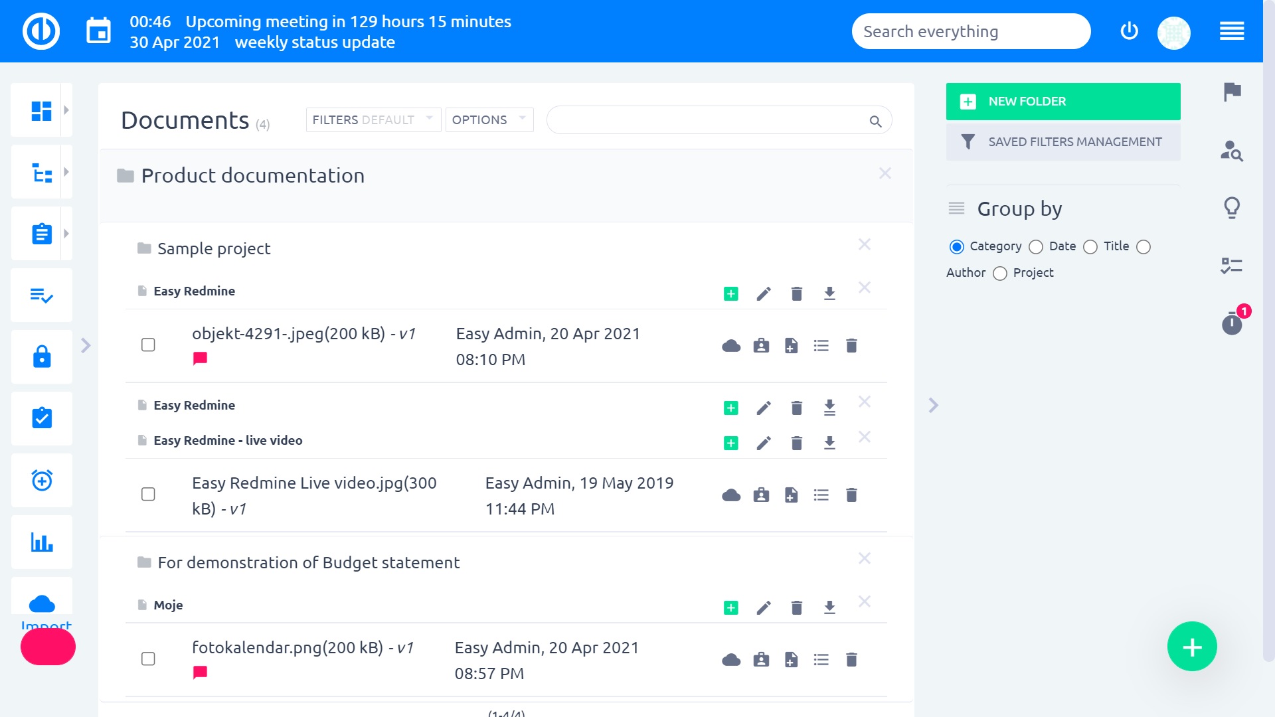Click the red comment flag under objekt-4291-.jpeg
This screenshot has height=717, width=1275.
click(x=200, y=358)
